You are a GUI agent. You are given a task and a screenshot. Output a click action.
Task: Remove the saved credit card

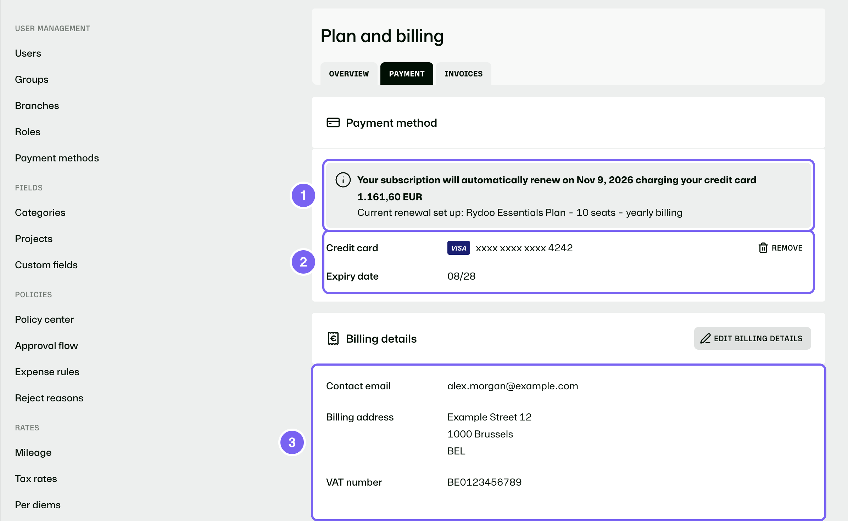click(x=780, y=248)
